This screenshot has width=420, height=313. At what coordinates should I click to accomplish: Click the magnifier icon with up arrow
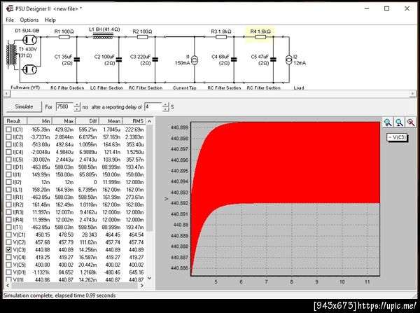[x=400, y=123]
